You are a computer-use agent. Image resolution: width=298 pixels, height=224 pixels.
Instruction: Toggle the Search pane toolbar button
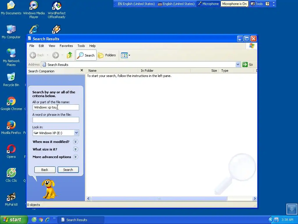pos(86,55)
